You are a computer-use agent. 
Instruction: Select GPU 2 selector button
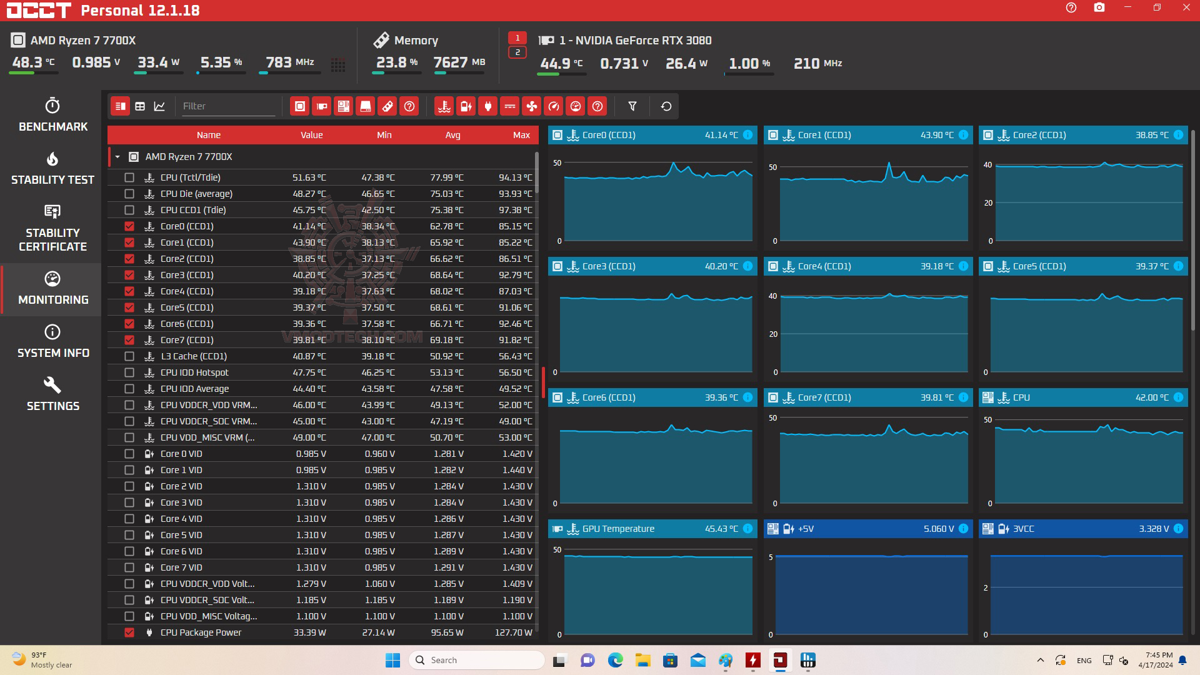pos(517,52)
